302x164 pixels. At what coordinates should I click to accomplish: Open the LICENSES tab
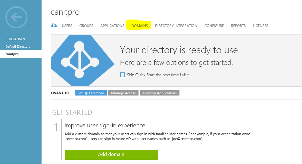pyautogui.click(x=260, y=26)
